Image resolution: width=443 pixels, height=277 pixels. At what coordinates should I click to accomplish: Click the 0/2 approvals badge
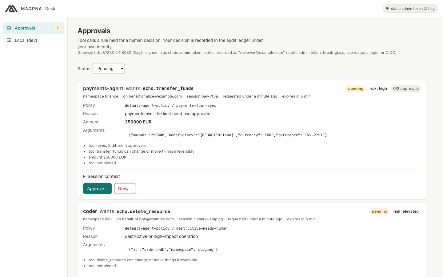[x=406, y=89]
